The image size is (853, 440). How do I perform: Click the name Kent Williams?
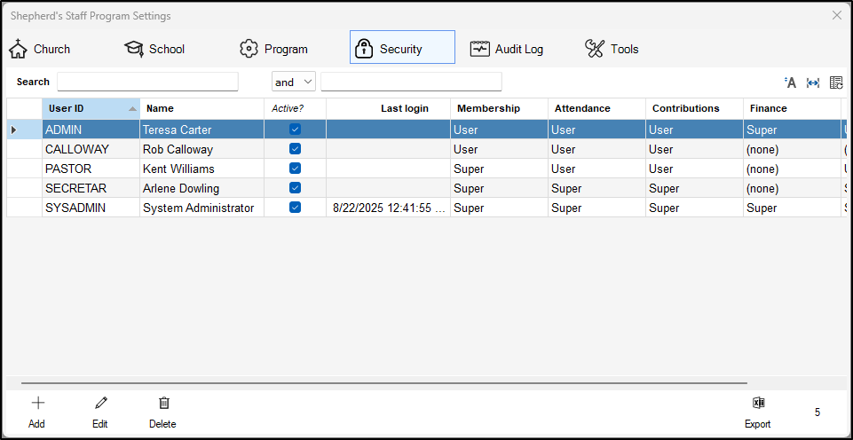pyautogui.click(x=178, y=169)
